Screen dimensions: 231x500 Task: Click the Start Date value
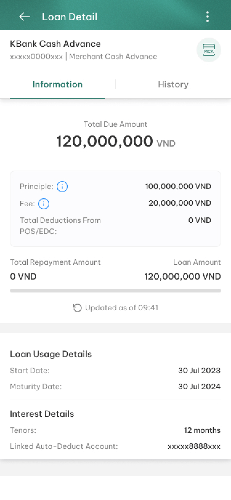pos(199,370)
